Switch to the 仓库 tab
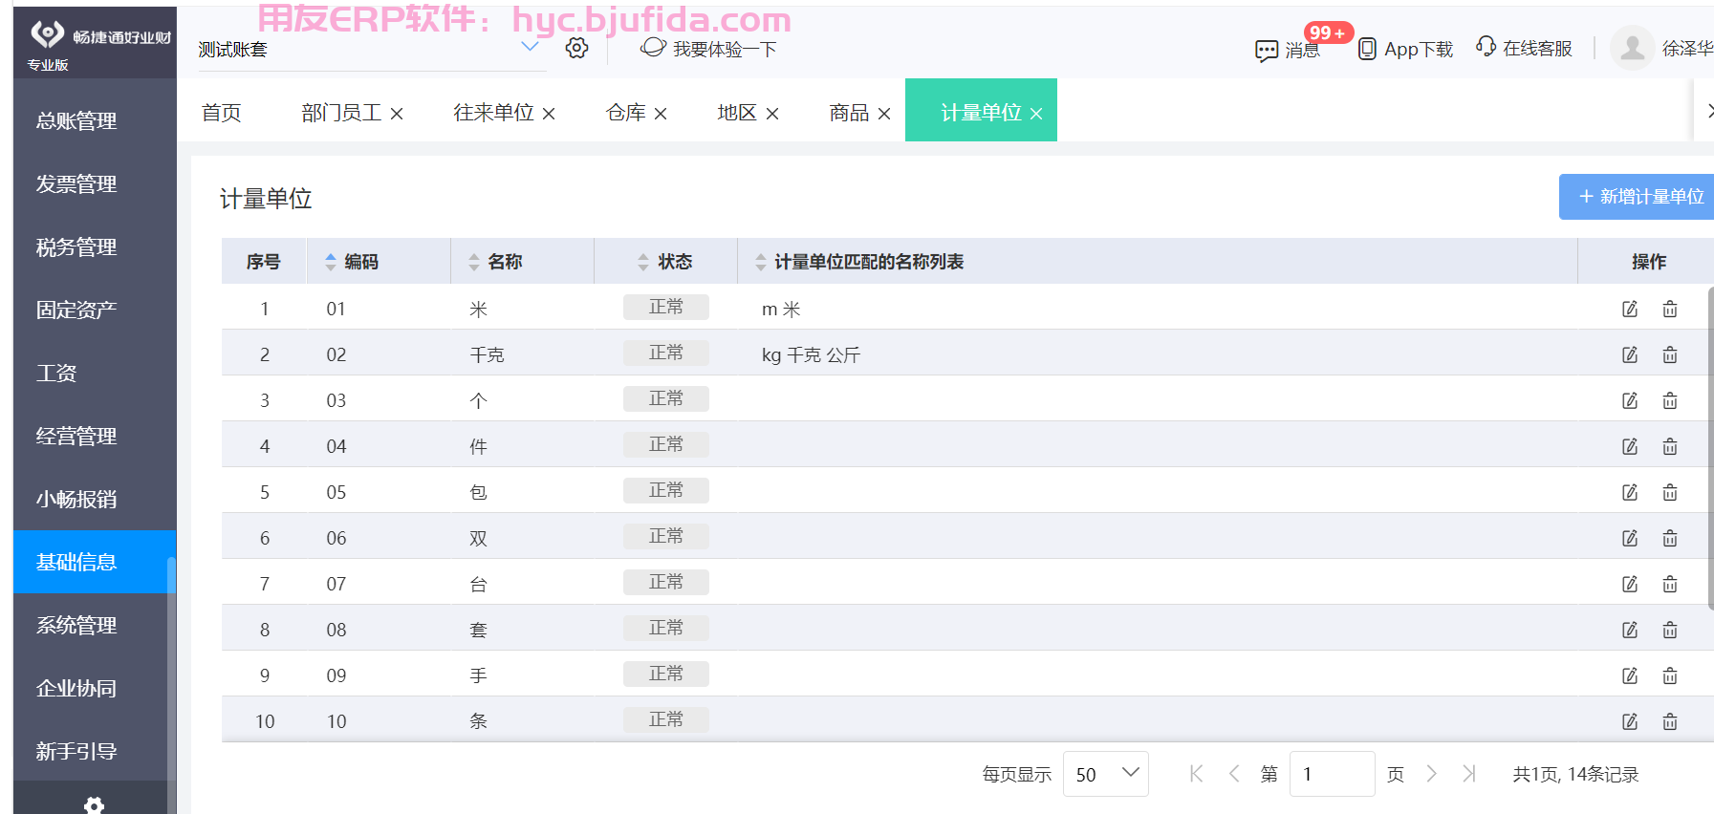Screen dimensions: 1714x814 [626, 113]
